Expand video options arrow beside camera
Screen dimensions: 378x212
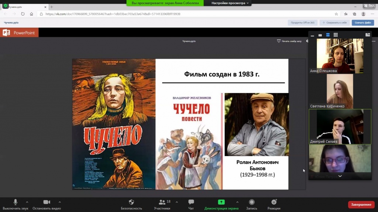(x=59, y=202)
